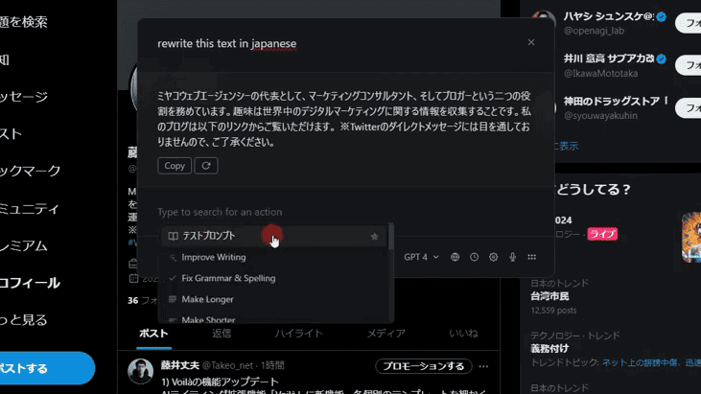The height and width of the screenshot is (394, 701).
Task: Switch to the 返信 tab
Action: point(222,334)
